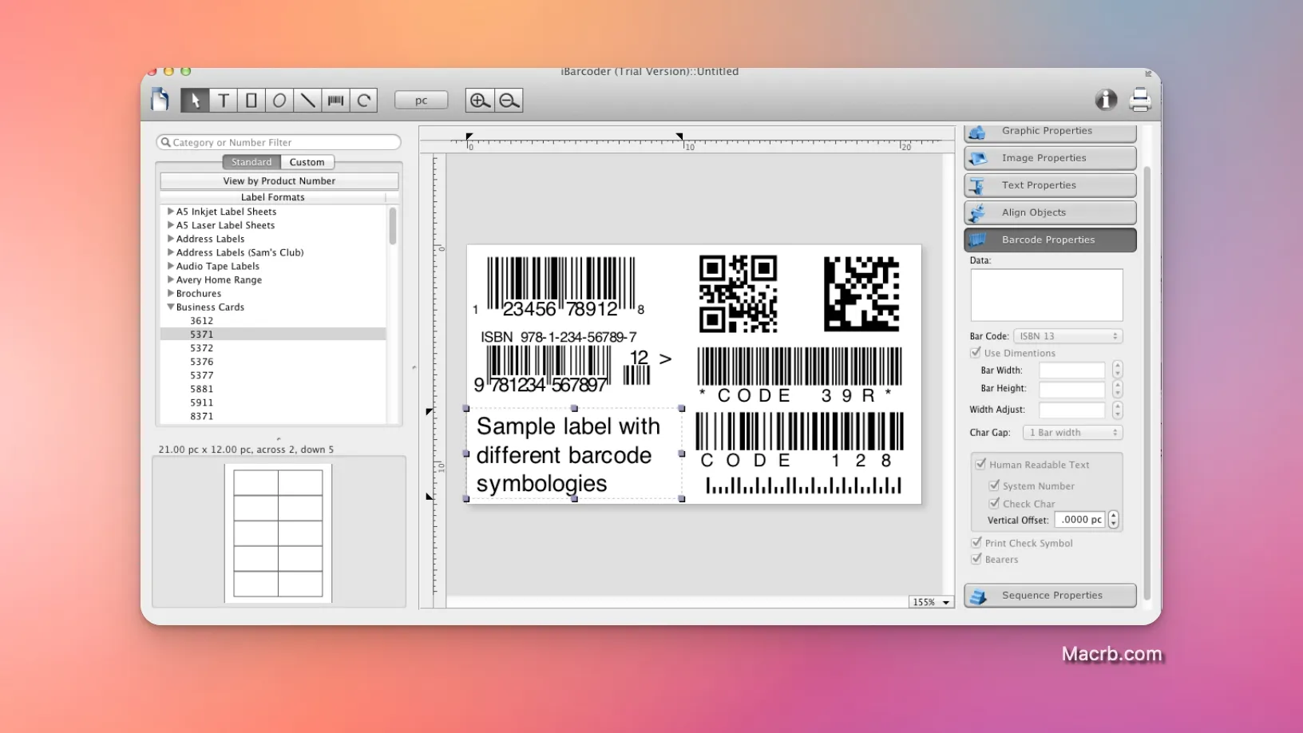1303x733 pixels.
Task: Toggle Human Readable Text checkbox
Action: tap(980, 464)
